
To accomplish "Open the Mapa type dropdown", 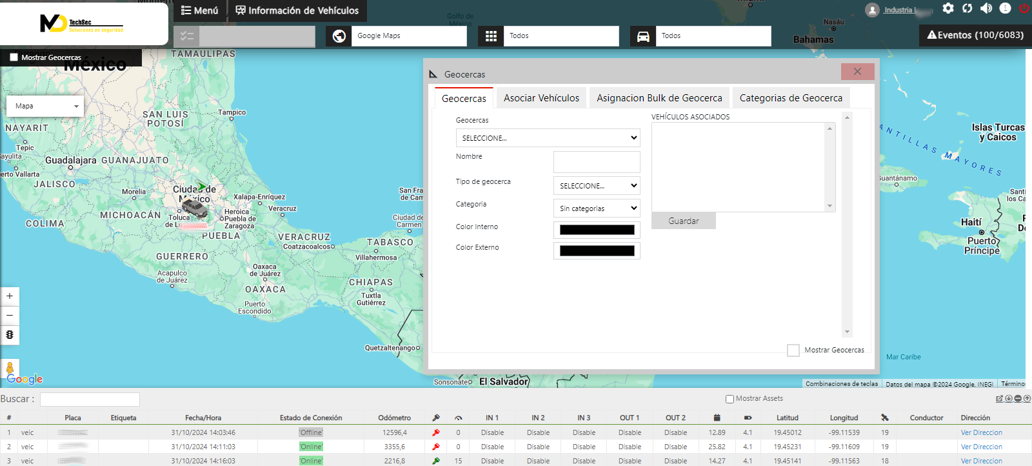I will pos(45,106).
